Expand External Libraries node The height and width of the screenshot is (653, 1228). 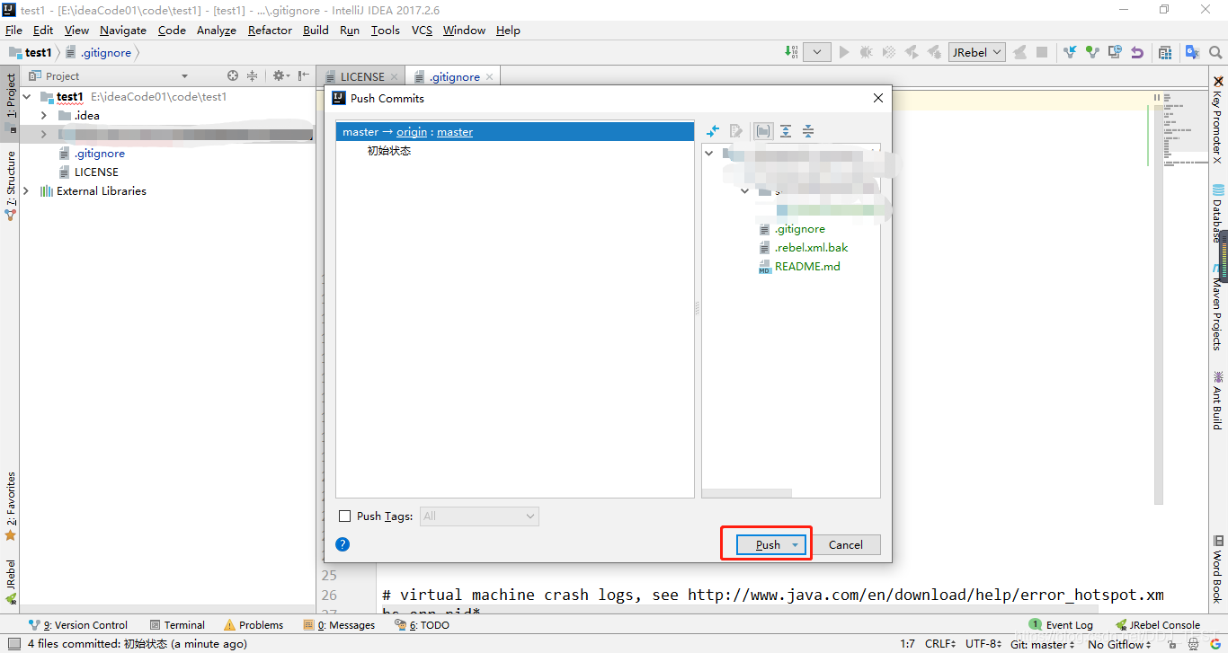(26, 191)
